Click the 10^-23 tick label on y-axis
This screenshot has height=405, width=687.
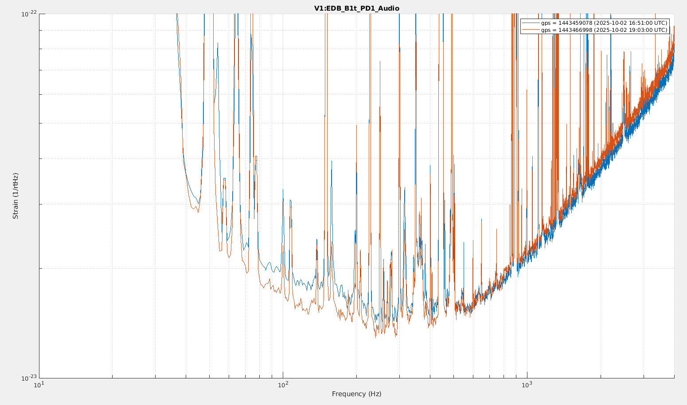click(x=29, y=378)
